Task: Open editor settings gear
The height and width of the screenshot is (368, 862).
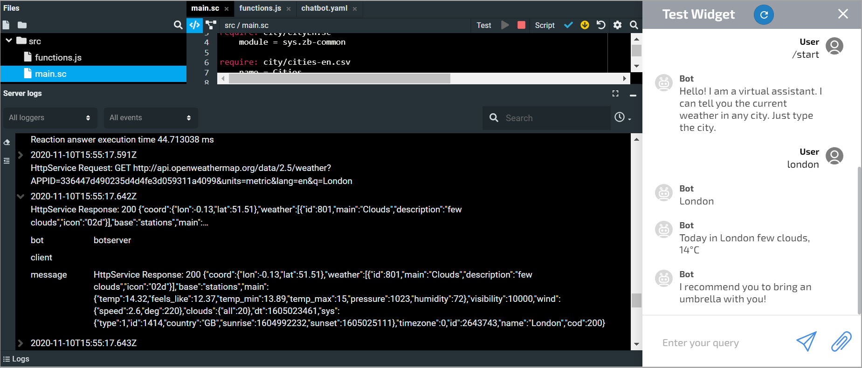Action: (x=617, y=25)
